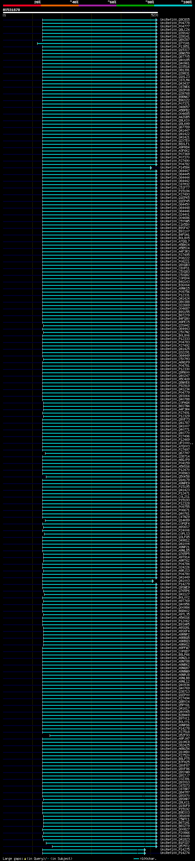Click the alignment bar of UniRef100_Q575T2

[x=104, y=846]
